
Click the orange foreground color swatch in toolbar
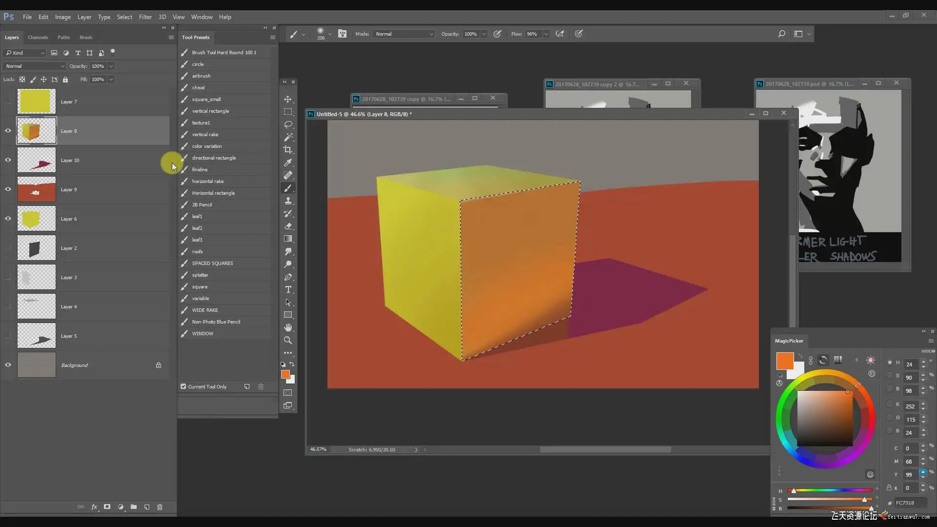coord(285,374)
